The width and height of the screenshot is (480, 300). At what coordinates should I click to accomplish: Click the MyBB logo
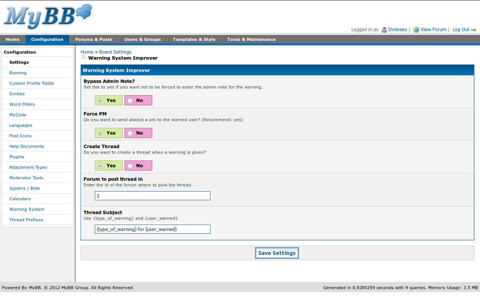click(x=48, y=17)
